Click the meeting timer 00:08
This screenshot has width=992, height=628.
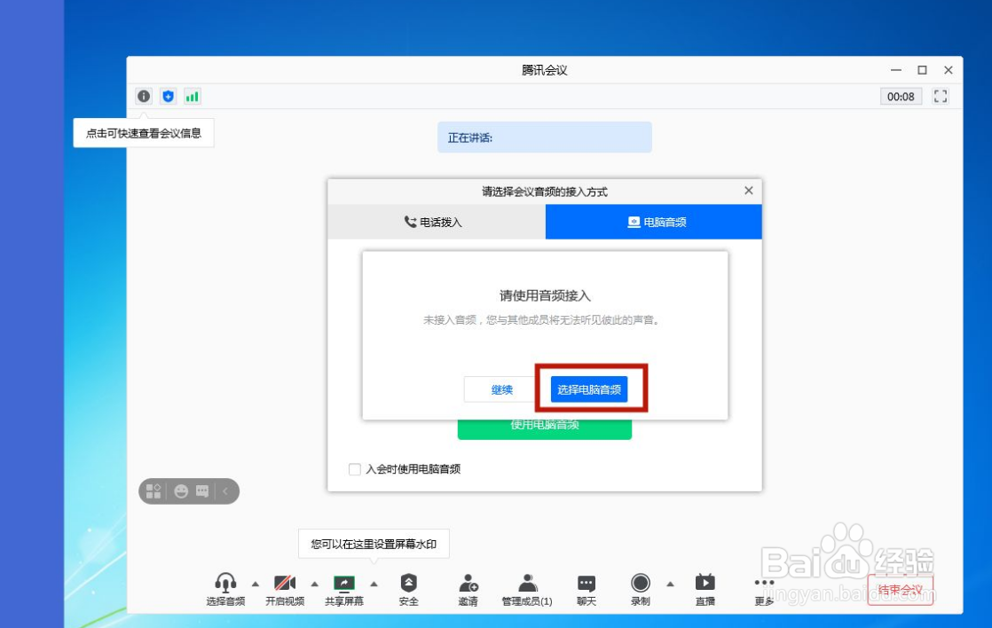coord(901,96)
